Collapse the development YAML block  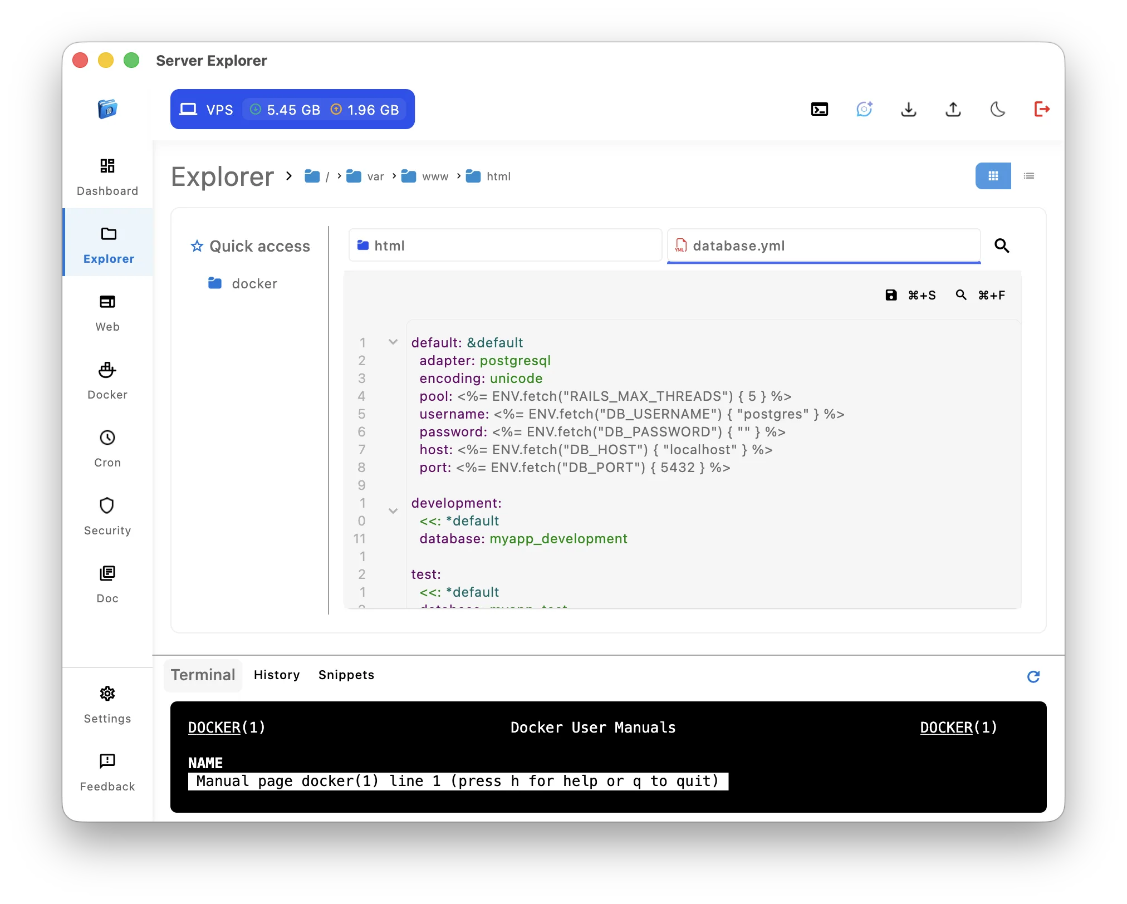tap(394, 511)
